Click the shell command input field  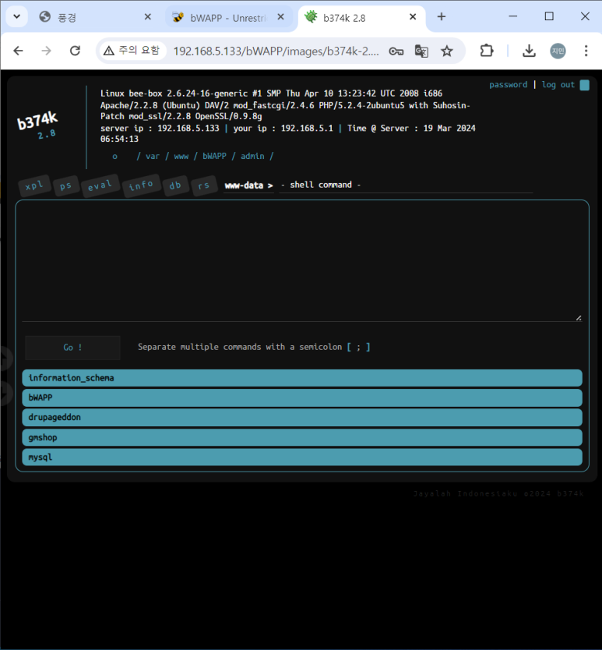tap(406, 185)
